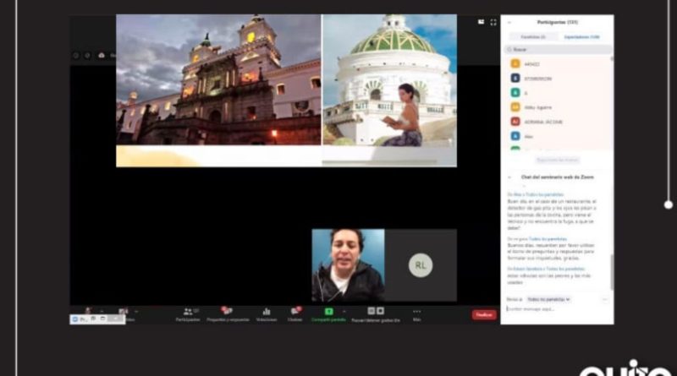Screen dimensions: 677x376
Task: Collapse the Participantes panel with its chevron
Action: (x=509, y=23)
